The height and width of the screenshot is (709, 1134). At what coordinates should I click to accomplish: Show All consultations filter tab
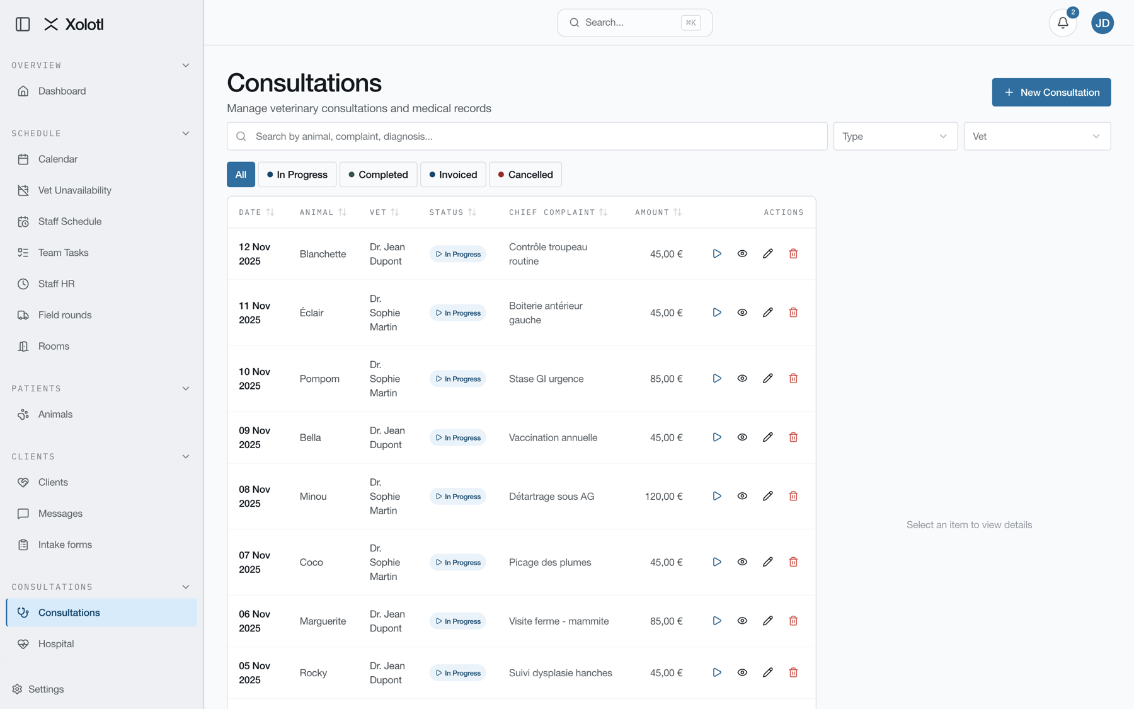tap(241, 175)
